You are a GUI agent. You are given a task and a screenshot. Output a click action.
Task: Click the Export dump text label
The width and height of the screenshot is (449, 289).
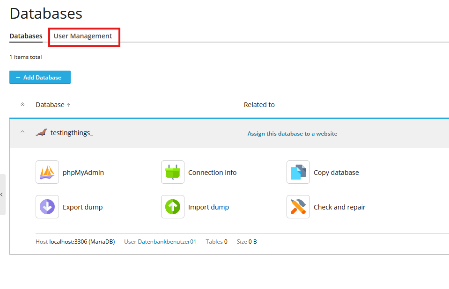click(x=83, y=207)
